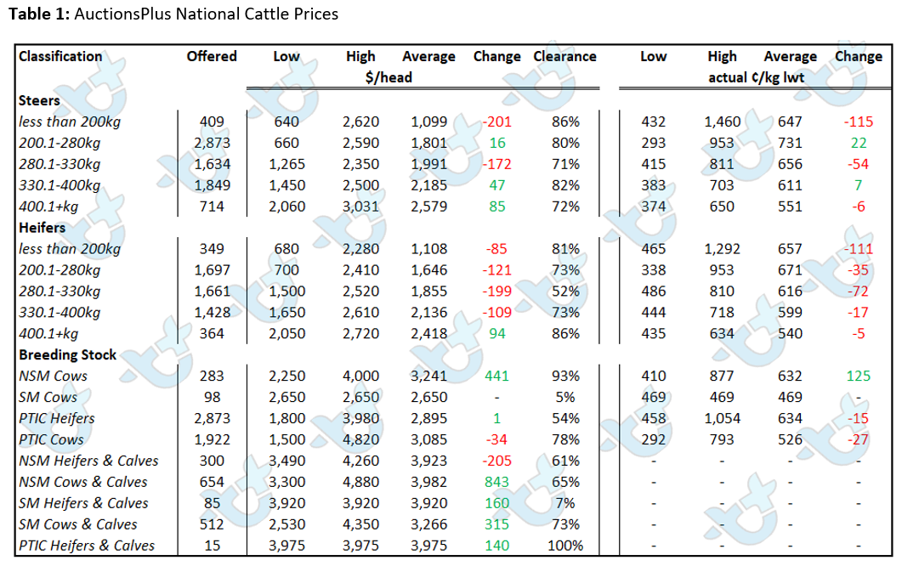Click the green c/kg change value "125"
The image size is (902, 566).
click(x=859, y=376)
